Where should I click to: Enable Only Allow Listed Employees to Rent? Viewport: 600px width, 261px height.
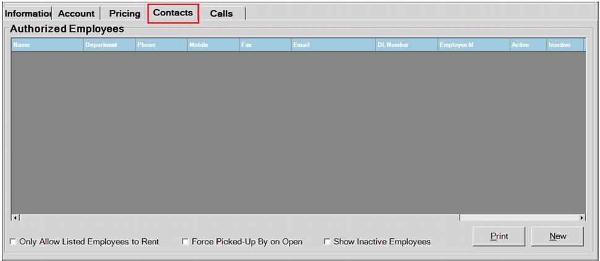pyautogui.click(x=14, y=242)
